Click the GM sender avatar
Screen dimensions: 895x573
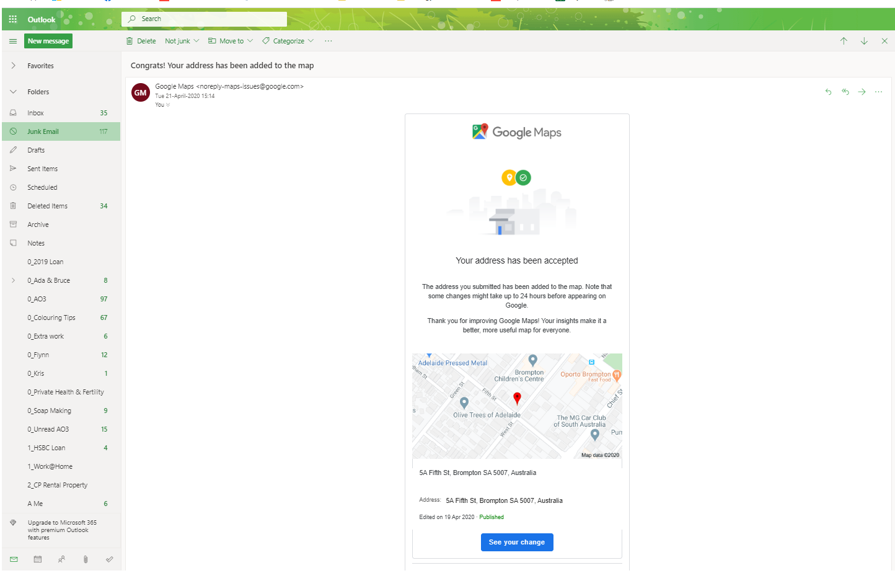141,92
